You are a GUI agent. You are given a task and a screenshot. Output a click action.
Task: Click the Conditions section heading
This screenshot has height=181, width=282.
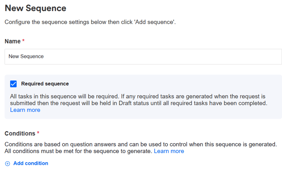(20, 133)
